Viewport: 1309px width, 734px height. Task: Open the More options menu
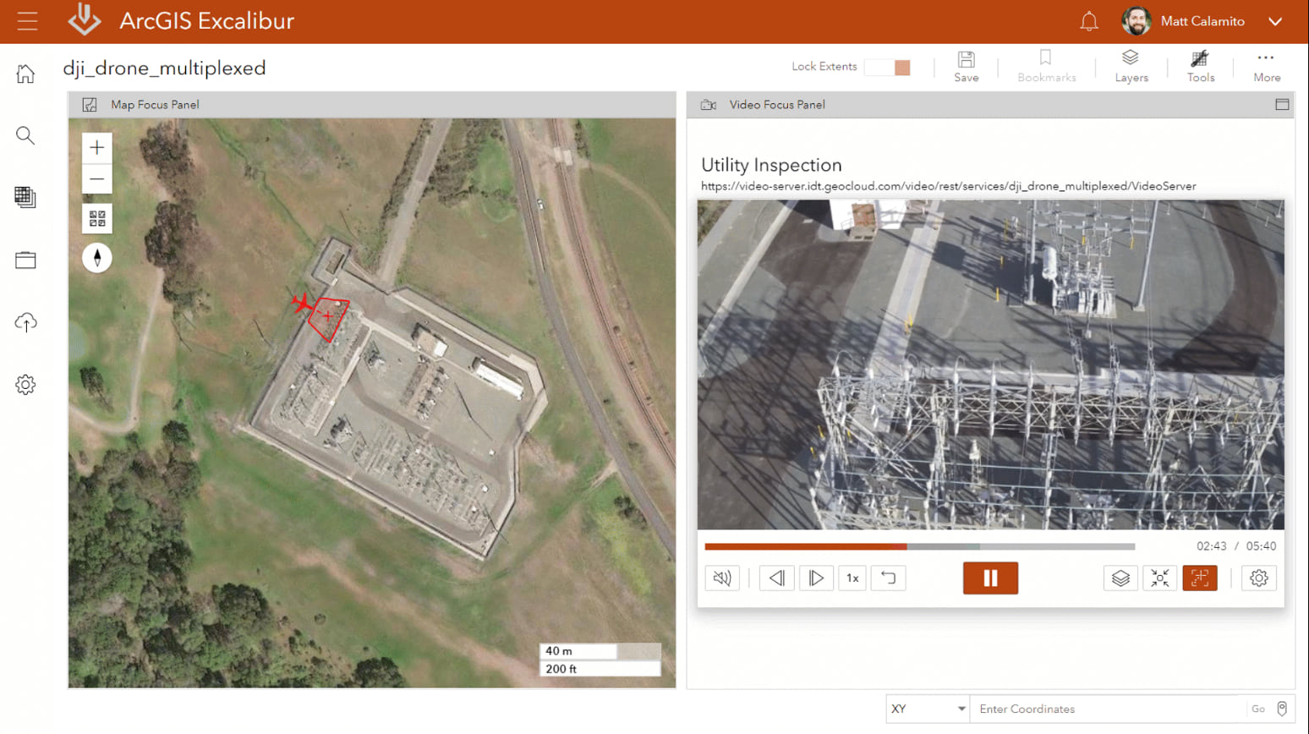(x=1267, y=67)
